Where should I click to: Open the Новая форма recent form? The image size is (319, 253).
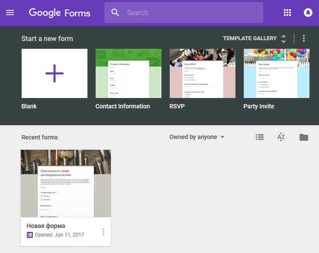pos(66,183)
